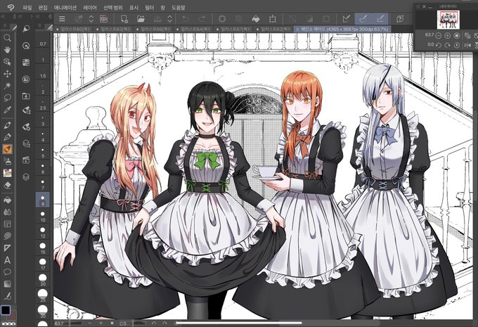This screenshot has height=327, width=478.
Task: Select the Auto select magic wand tool
Action: tap(7, 86)
